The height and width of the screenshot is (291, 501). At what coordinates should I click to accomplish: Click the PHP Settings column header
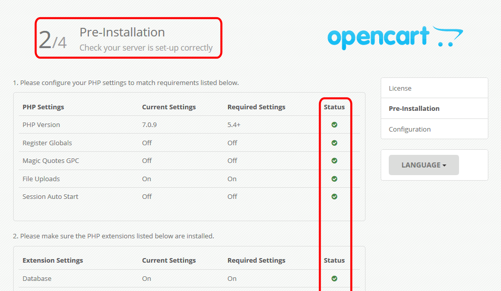tap(43, 107)
